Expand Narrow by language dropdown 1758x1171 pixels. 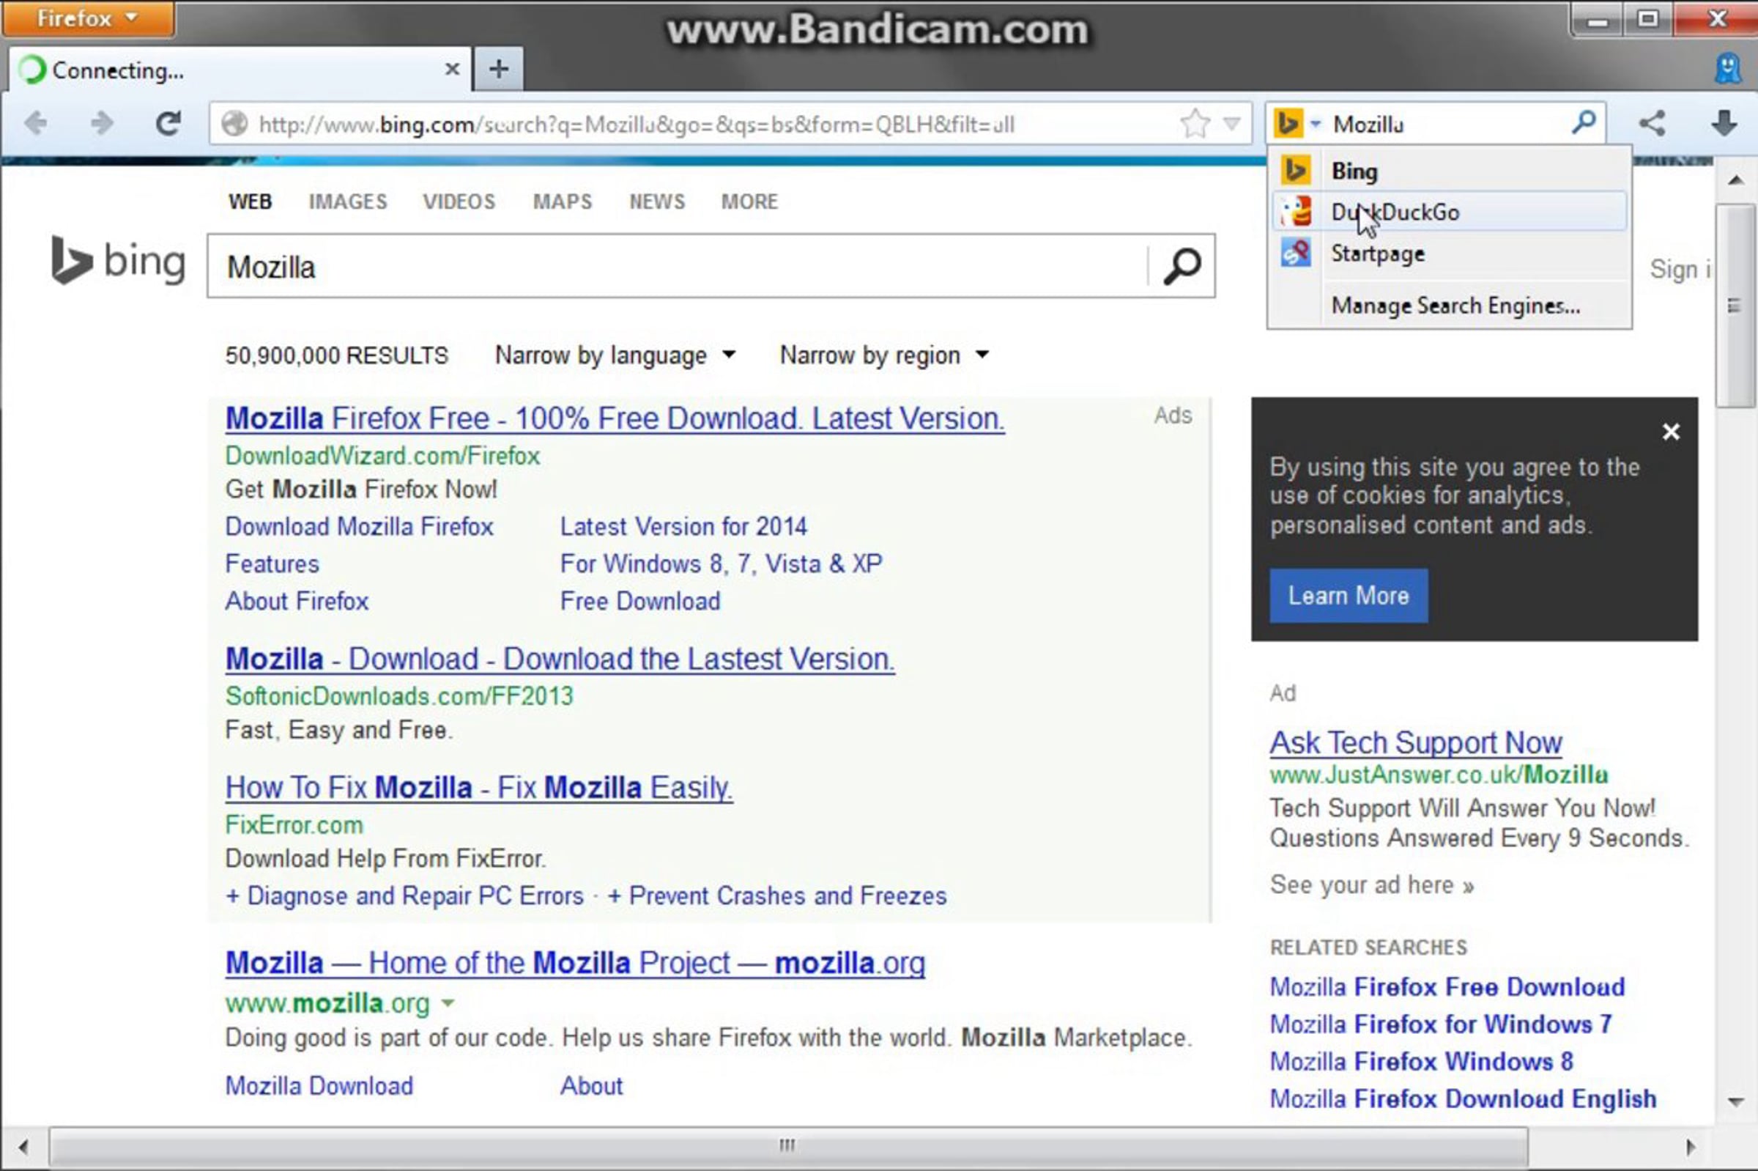pos(615,355)
